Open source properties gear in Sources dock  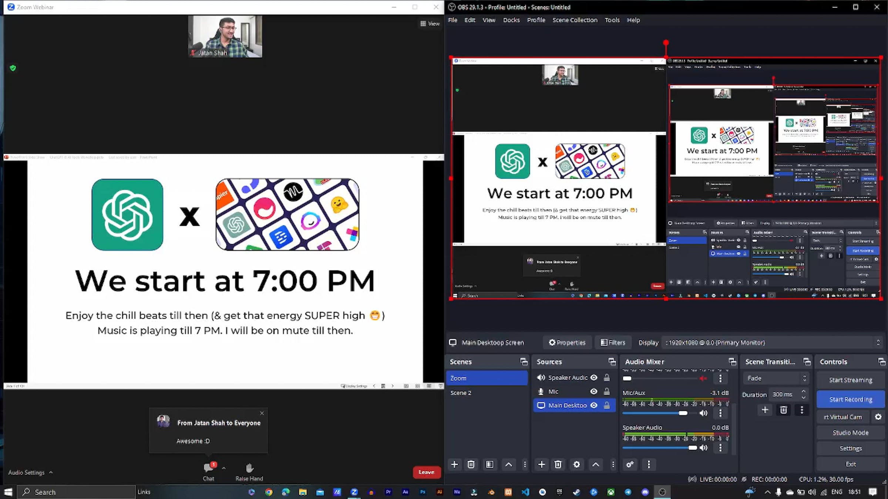[x=576, y=464]
